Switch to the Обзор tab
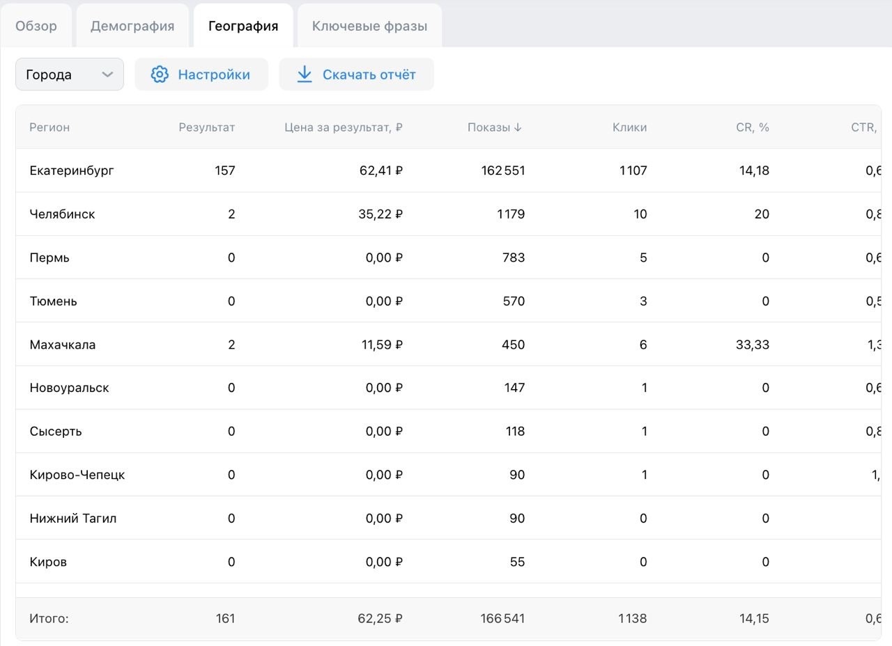Viewport: 892px width, 646px height. click(x=36, y=26)
